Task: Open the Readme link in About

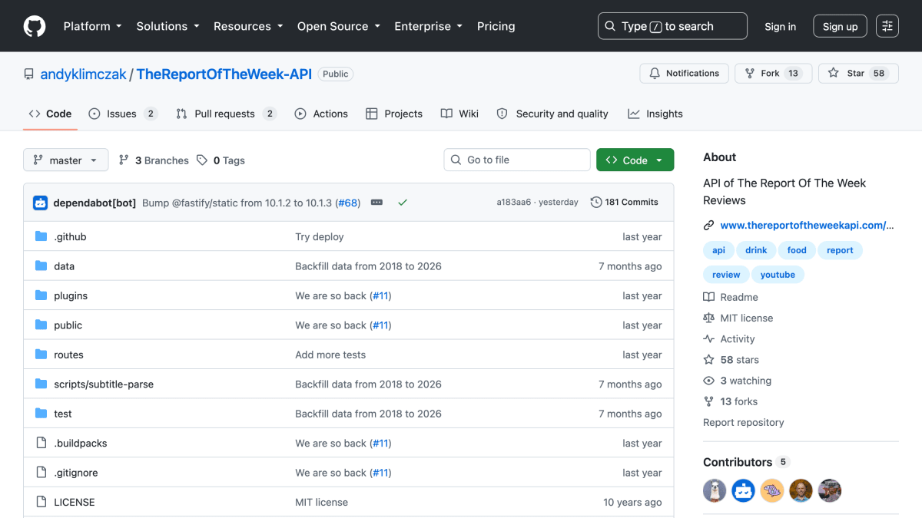Action: [731, 297]
